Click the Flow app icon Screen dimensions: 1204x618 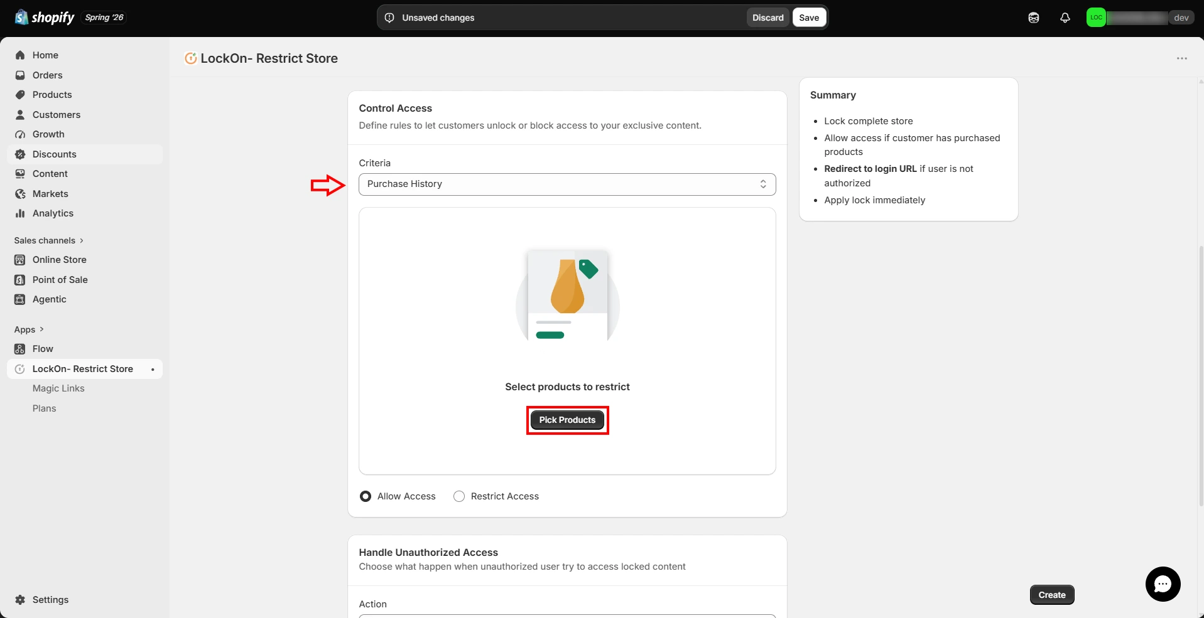coord(20,349)
